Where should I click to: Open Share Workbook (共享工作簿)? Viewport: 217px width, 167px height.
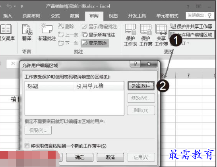click(161, 35)
